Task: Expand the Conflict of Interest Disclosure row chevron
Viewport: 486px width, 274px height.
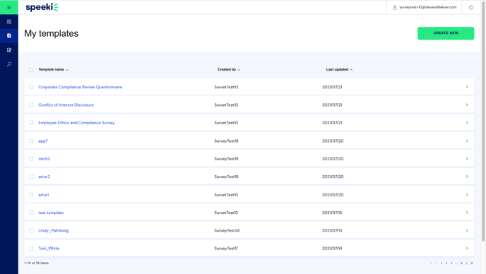Action: (x=467, y=105)
